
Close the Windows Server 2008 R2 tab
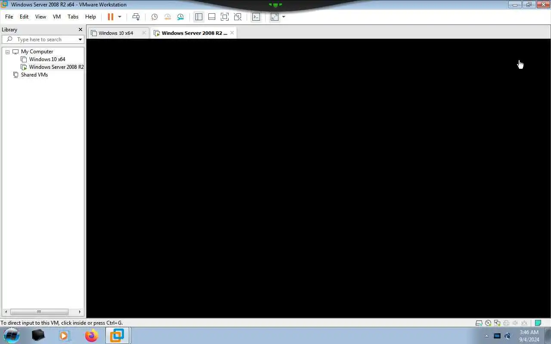click(232, 33)
